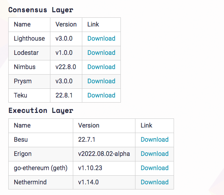
Task: Click the Besu 22.7.1 version cell
Action: click(x=104, y=140)
